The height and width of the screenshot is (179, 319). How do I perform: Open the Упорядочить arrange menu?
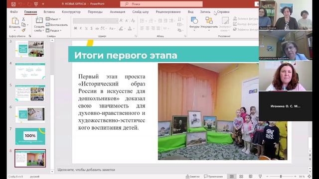pyautogui.click(x=209, y=23)
